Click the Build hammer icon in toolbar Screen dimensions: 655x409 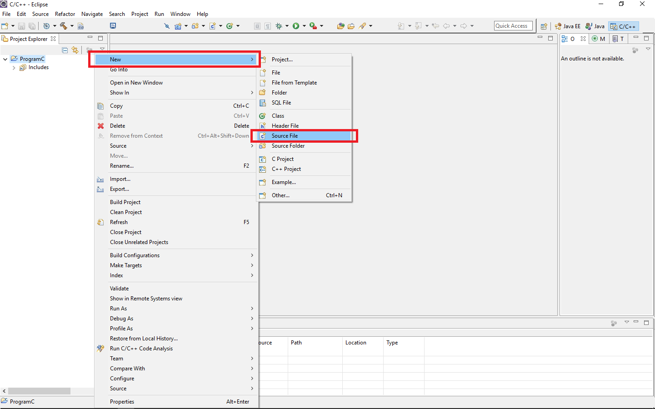63,26
